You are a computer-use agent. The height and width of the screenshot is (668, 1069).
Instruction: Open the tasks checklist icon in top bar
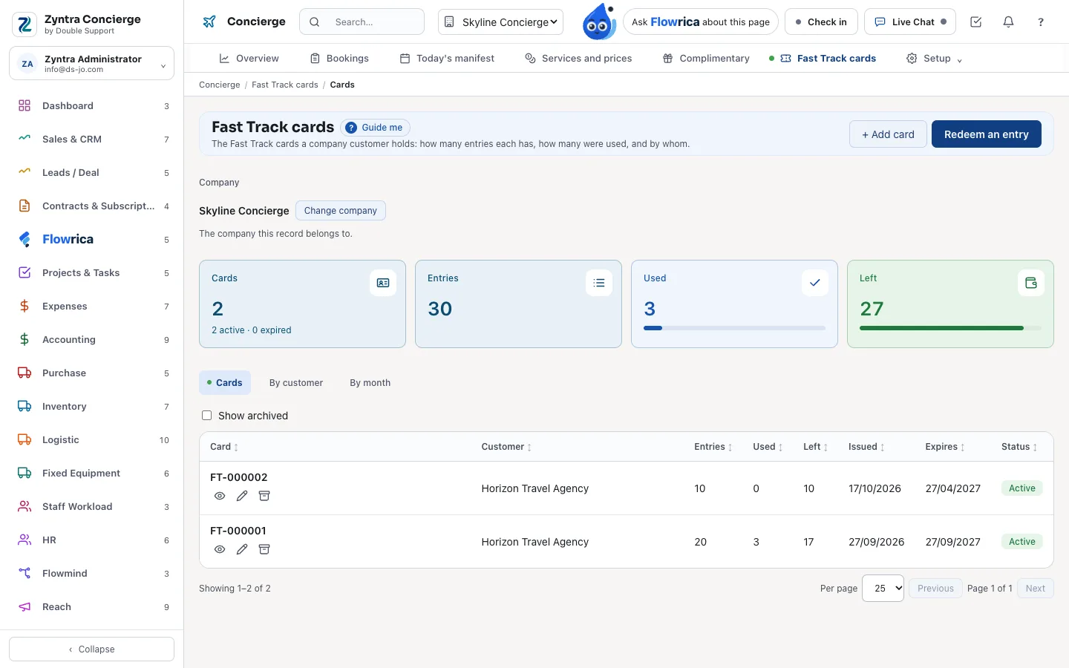click(976, 22)
